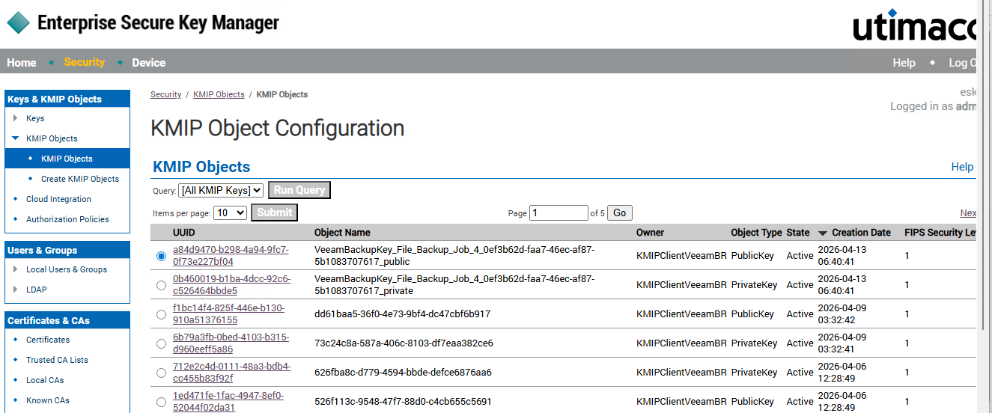Click the sort arrow beside Creation Date
992x413 pixels.
pos(823,233)
